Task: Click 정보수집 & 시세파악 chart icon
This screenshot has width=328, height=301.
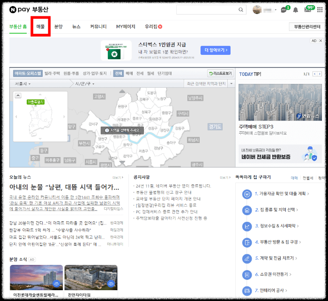Action: pos(247,226)
